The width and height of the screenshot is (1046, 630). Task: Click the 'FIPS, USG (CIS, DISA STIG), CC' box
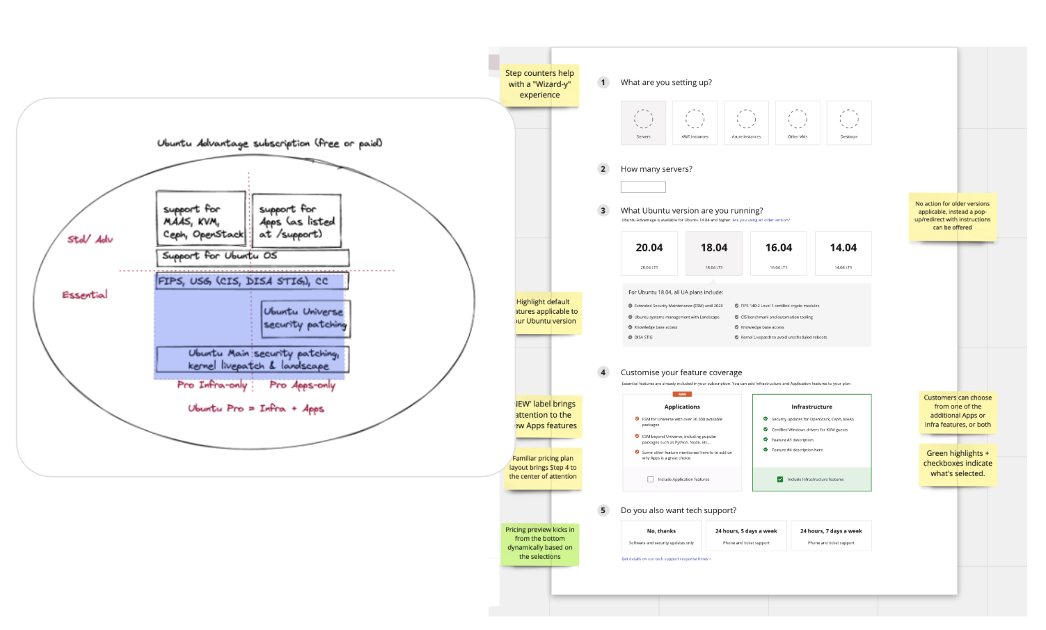[x=251, y=281]
